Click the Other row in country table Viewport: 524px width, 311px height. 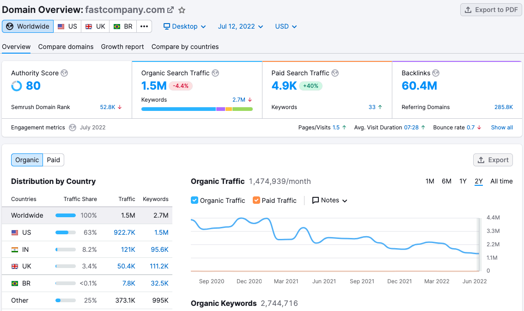[x=87, y=300]
